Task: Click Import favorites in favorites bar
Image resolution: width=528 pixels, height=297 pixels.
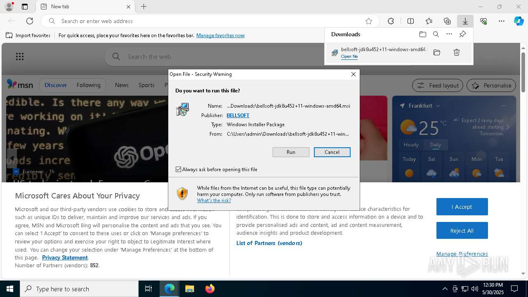Action: click(28, 35)
